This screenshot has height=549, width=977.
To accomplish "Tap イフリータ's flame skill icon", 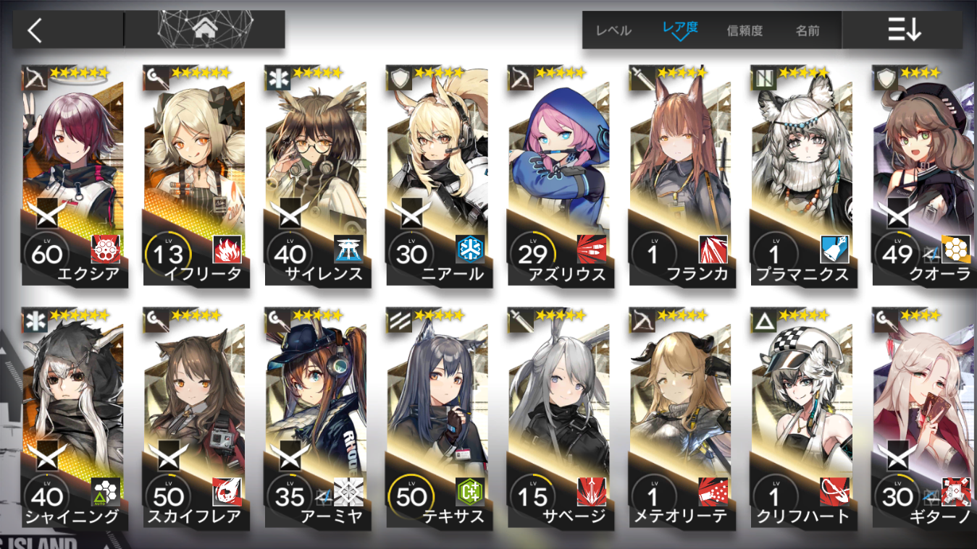I will coord(227,250).
